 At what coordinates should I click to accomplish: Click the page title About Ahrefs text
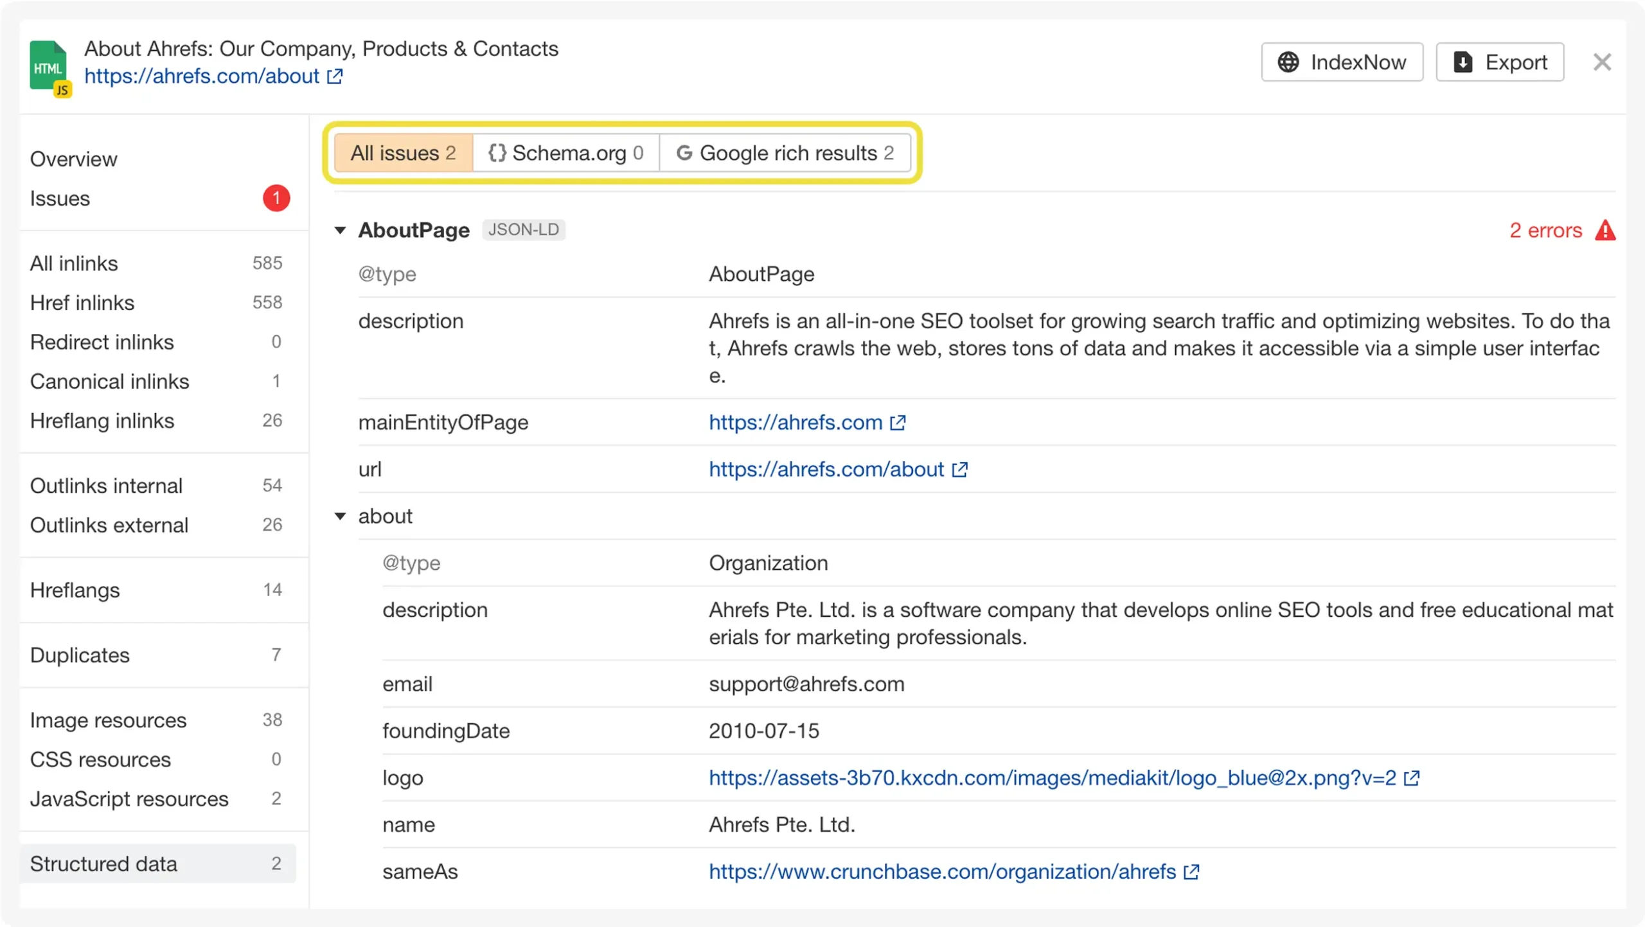[321, 49]
